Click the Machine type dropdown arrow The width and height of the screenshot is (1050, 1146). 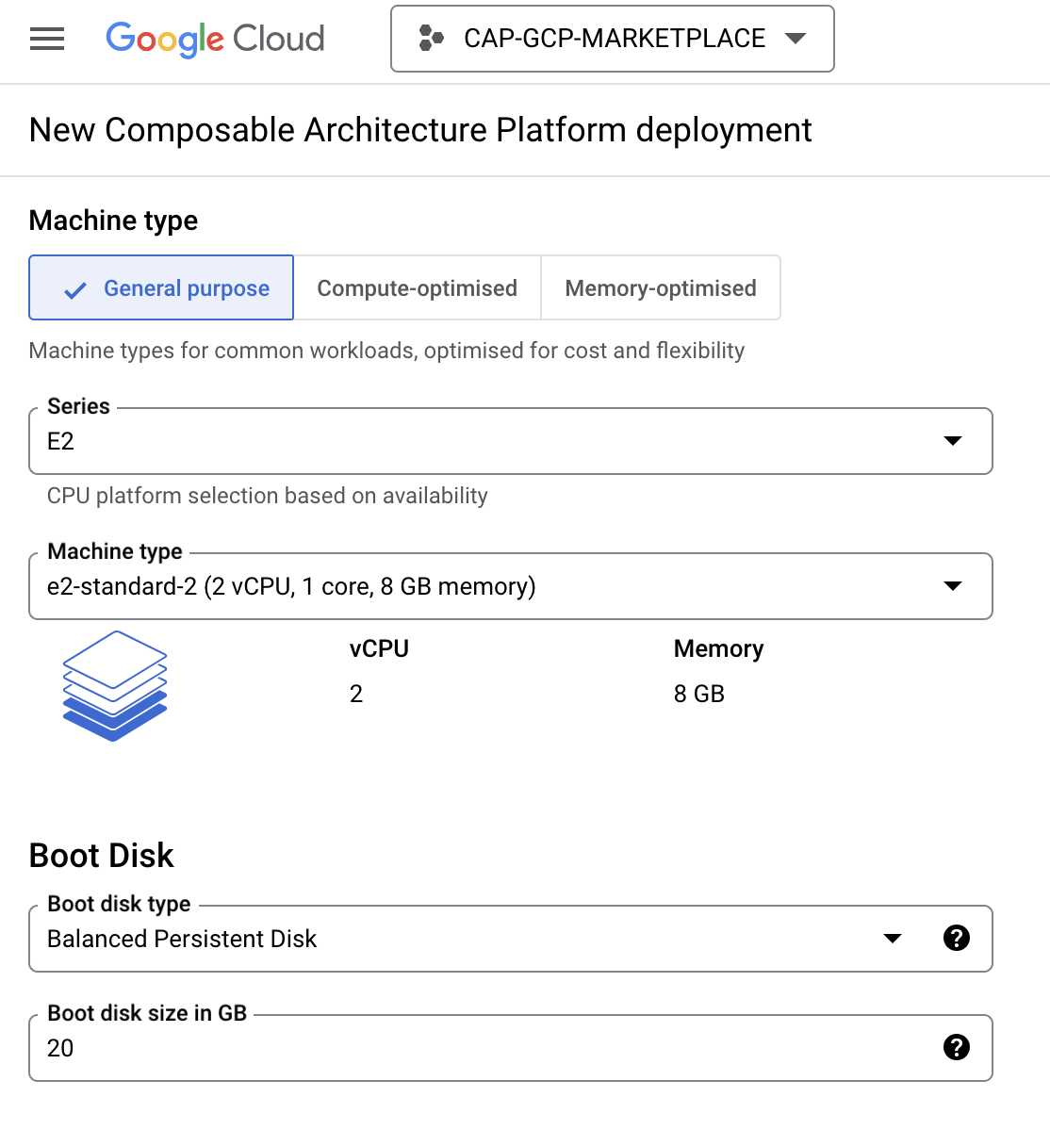tap(953, 586)
